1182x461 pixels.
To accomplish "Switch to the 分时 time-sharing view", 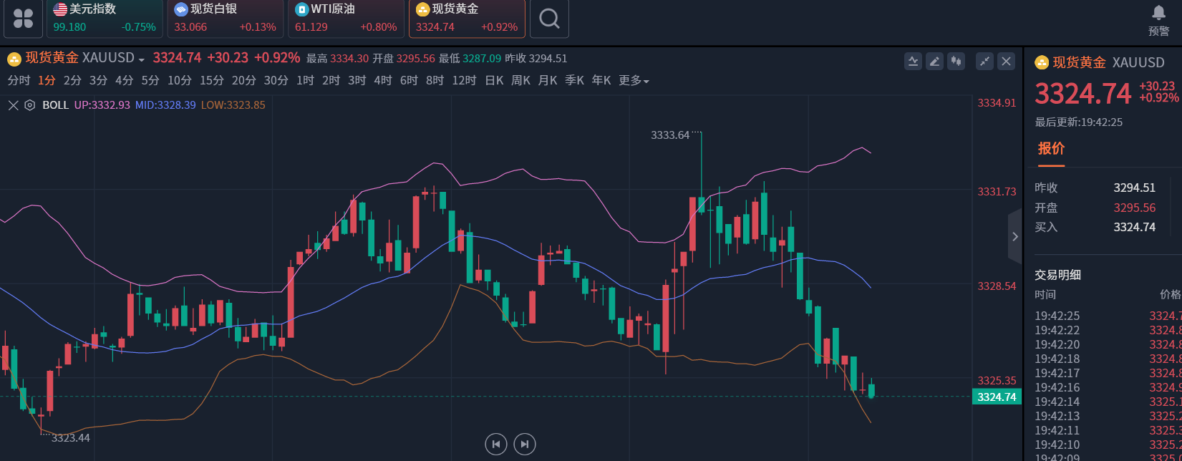I will point(19,81).
